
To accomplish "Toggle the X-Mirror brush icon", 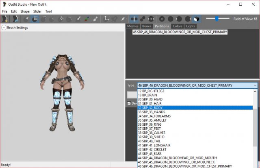I will click(x=134, y=19).
